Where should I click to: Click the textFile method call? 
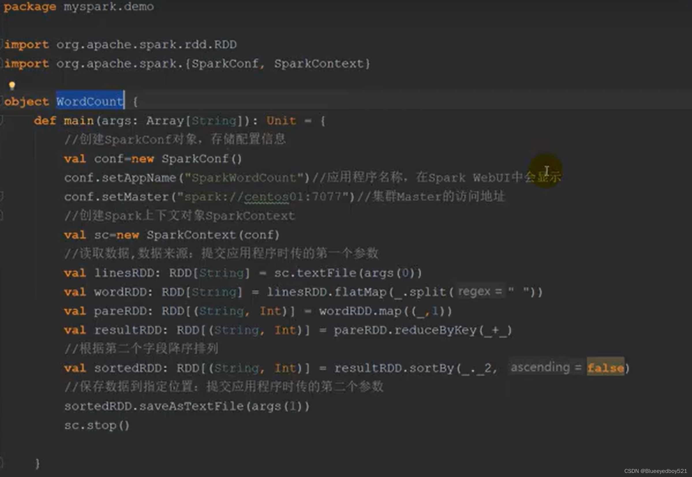[x=327, y=273]
